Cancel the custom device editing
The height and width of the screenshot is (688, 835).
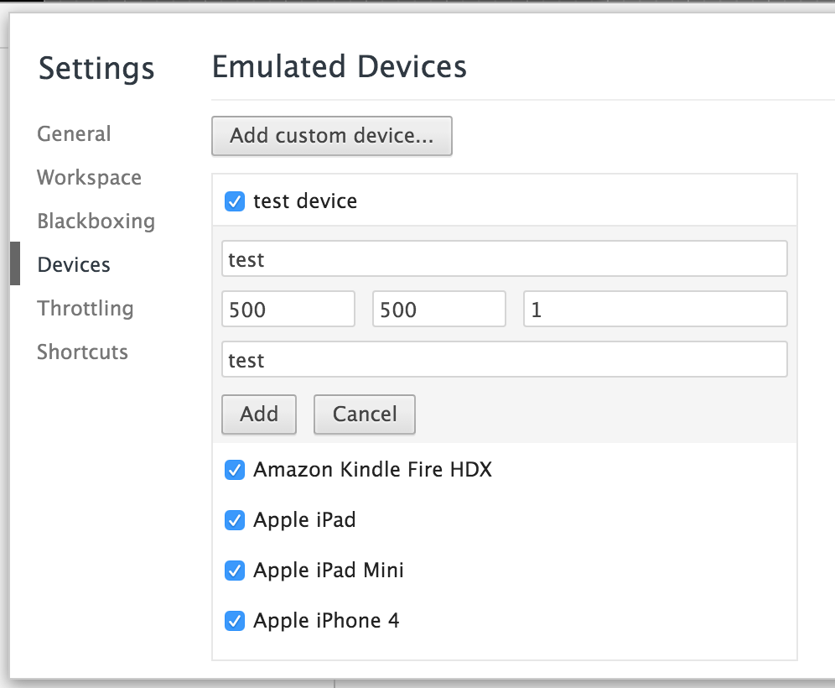point(364,414)
